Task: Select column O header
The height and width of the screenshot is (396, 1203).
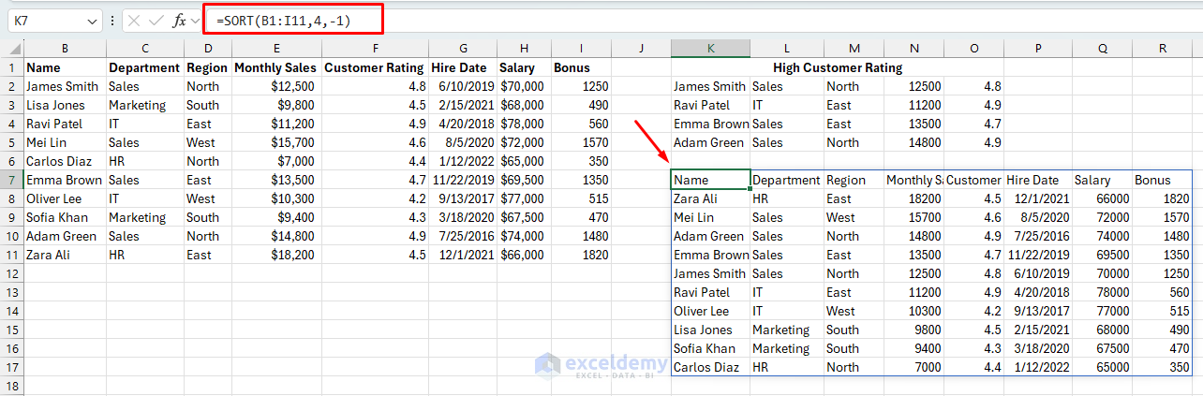Action: tap(973, 49)
